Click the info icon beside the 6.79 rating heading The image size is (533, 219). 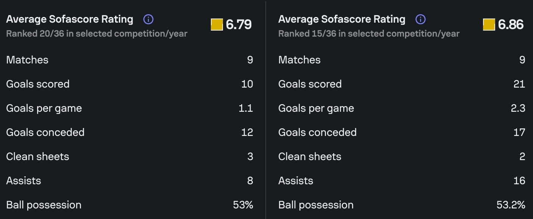[148, 19]
